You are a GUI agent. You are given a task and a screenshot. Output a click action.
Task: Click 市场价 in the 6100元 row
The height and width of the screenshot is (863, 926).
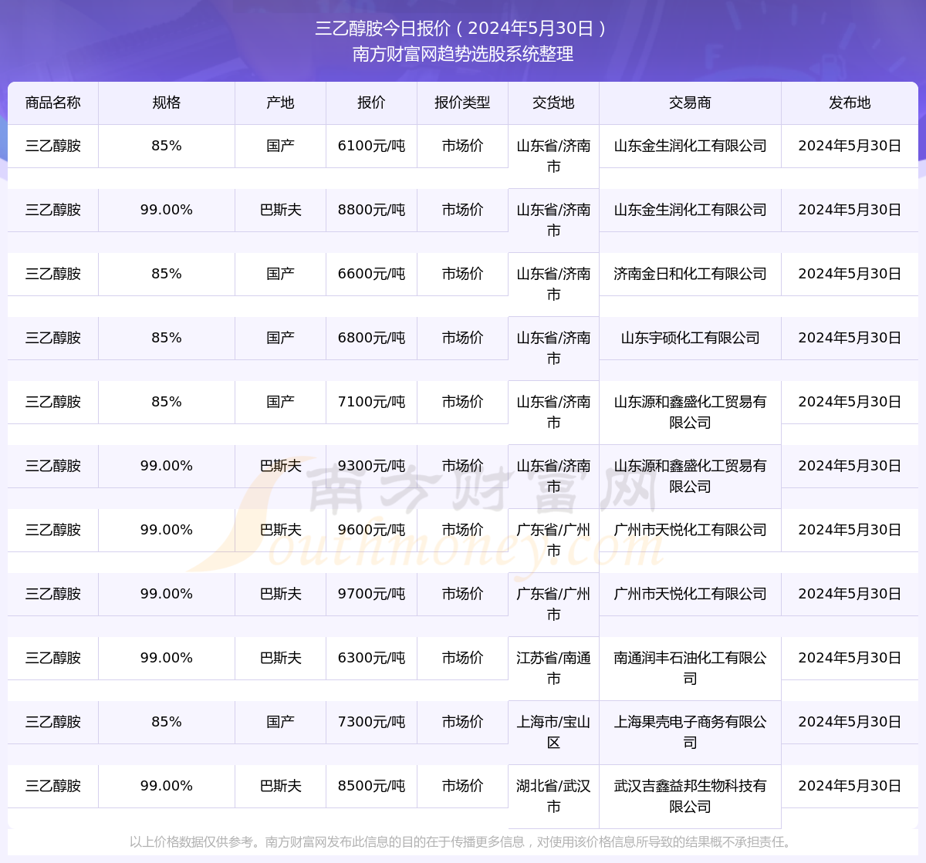tap(462, 146)
